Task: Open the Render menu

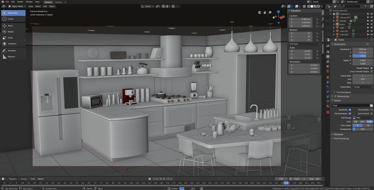Action: (x=20, y=1)
